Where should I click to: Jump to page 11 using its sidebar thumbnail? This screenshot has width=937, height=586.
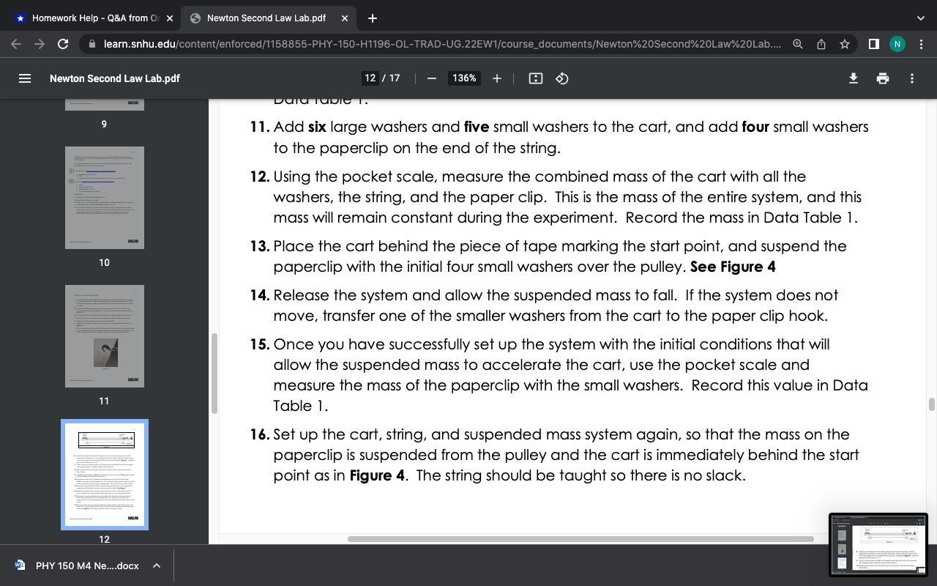pyautogui.click(x=104, y=335)
